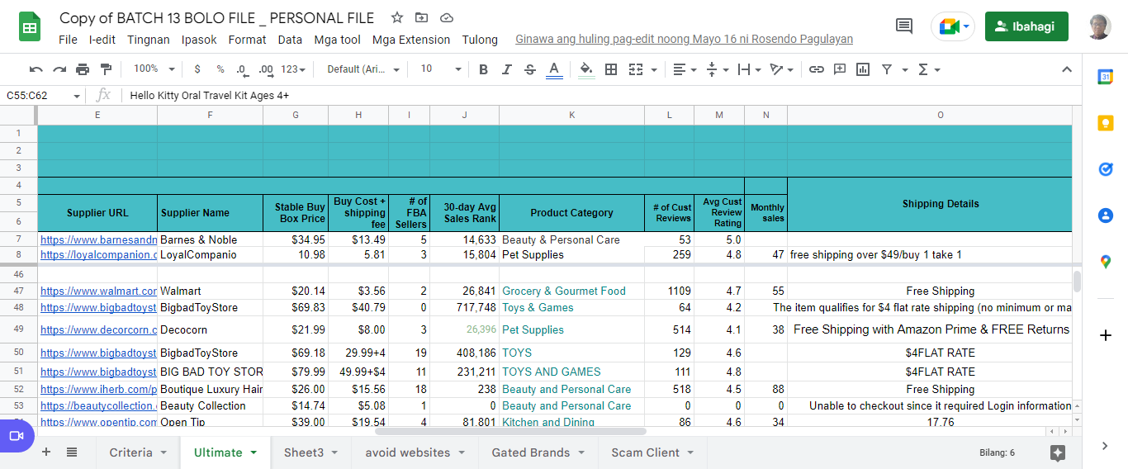Click the merge cells icon
1128x469 pixels.
(x=636, y=69)
